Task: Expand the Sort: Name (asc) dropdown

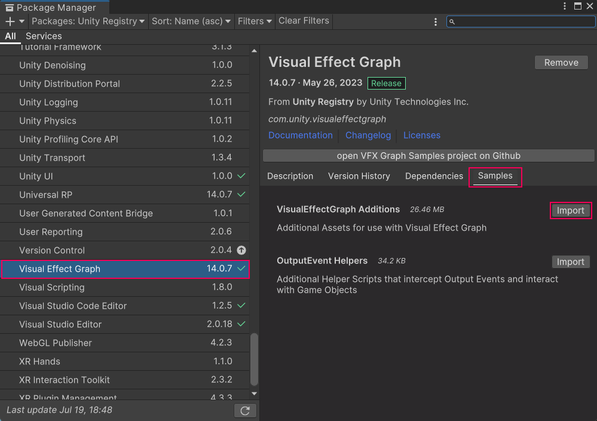Action: (191, 21)
